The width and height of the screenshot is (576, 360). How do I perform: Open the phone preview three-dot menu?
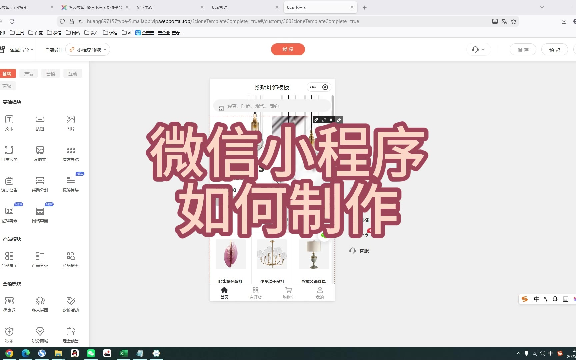tap(313, 87)
